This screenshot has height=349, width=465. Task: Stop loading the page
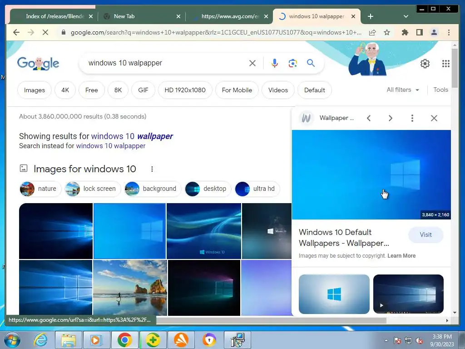(x=45, y=32)
